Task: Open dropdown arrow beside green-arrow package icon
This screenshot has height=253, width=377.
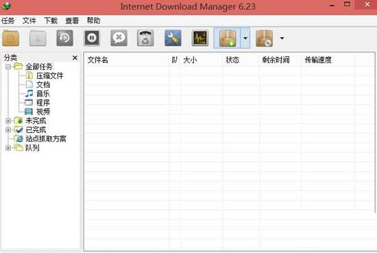Action: click(245, 38)
